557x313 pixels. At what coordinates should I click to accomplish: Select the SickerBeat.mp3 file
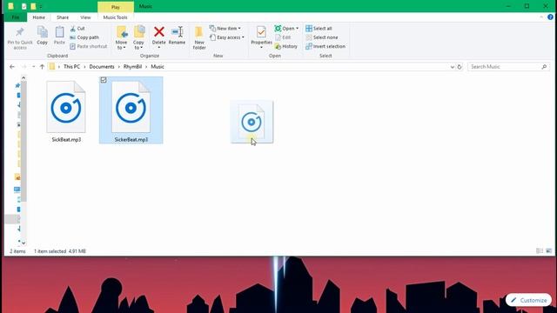pyautogui.click(x=131, y=110)
